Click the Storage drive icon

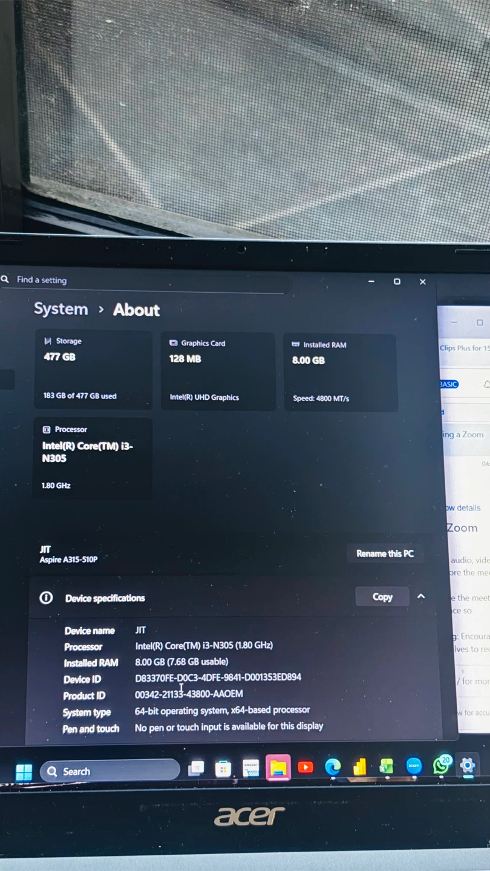click(48, 341)
